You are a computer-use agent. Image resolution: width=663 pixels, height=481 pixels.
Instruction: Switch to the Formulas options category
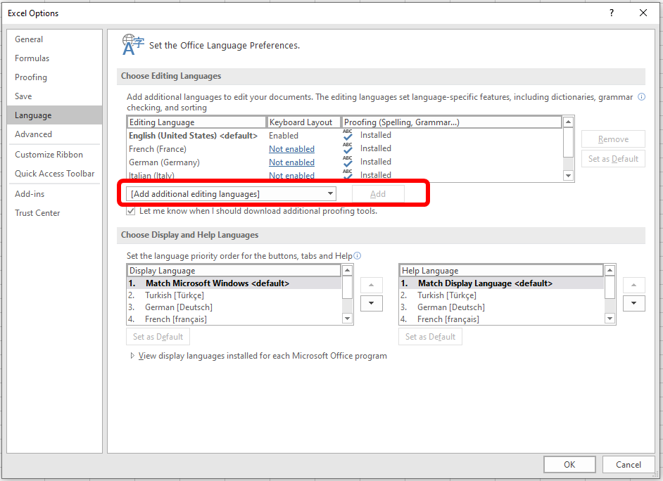[54, 58]
